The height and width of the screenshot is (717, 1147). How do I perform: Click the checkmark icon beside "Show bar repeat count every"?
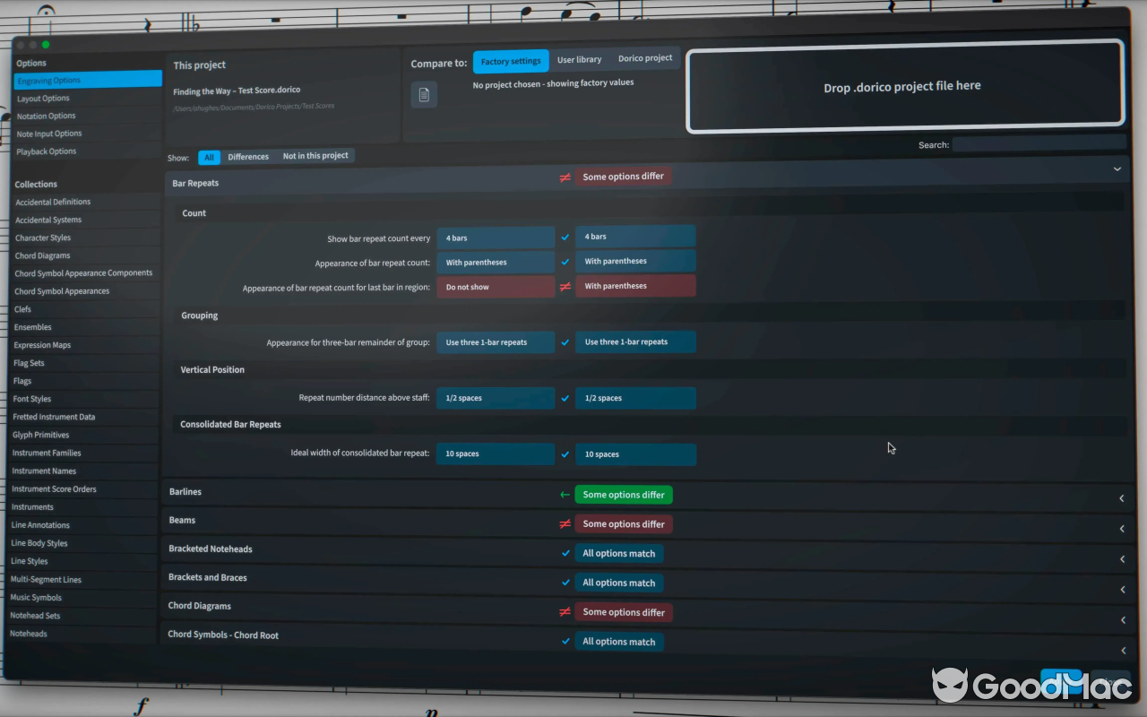click(x=565, y=236)
